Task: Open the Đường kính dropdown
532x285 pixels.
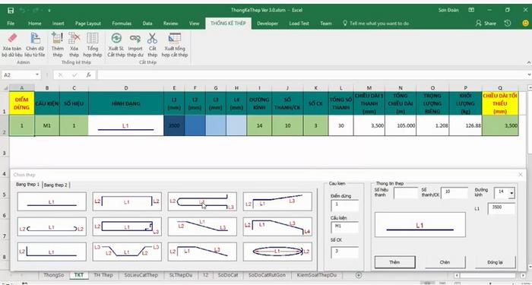Action: pos(511,193)
